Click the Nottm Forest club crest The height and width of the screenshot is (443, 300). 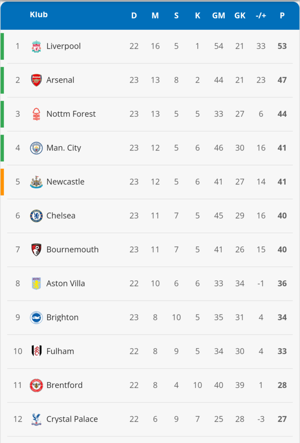[x=36, y=114]
